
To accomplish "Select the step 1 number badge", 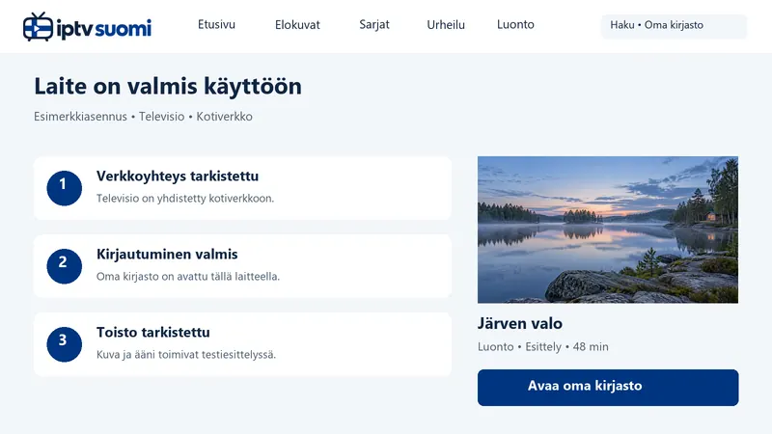I will coord(64,188).
